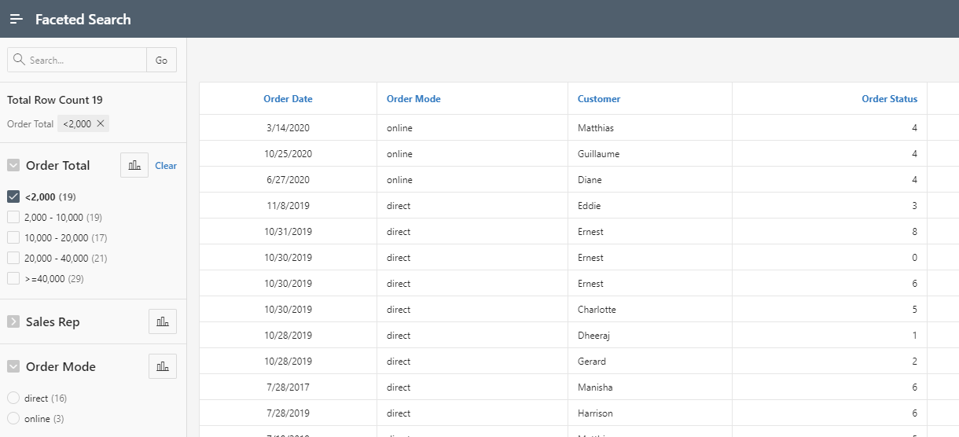Image resolution: width=959 pixels, height=437 pixels.
Task: Expand the Sales Rep facet
Action: coord(13,321)
